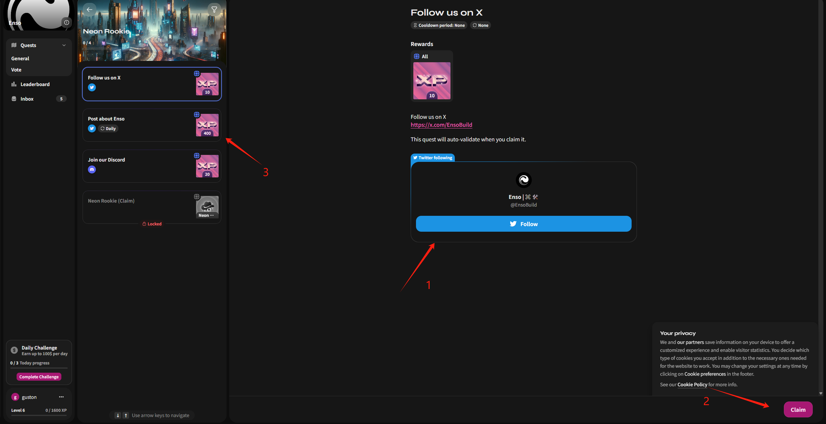Click the Twitter icon in Follow us on X card
Screen dimensions: 826x424
tap(92, 87)
